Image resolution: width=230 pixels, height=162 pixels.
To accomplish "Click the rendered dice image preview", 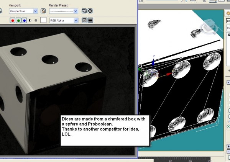I will 67,91.
